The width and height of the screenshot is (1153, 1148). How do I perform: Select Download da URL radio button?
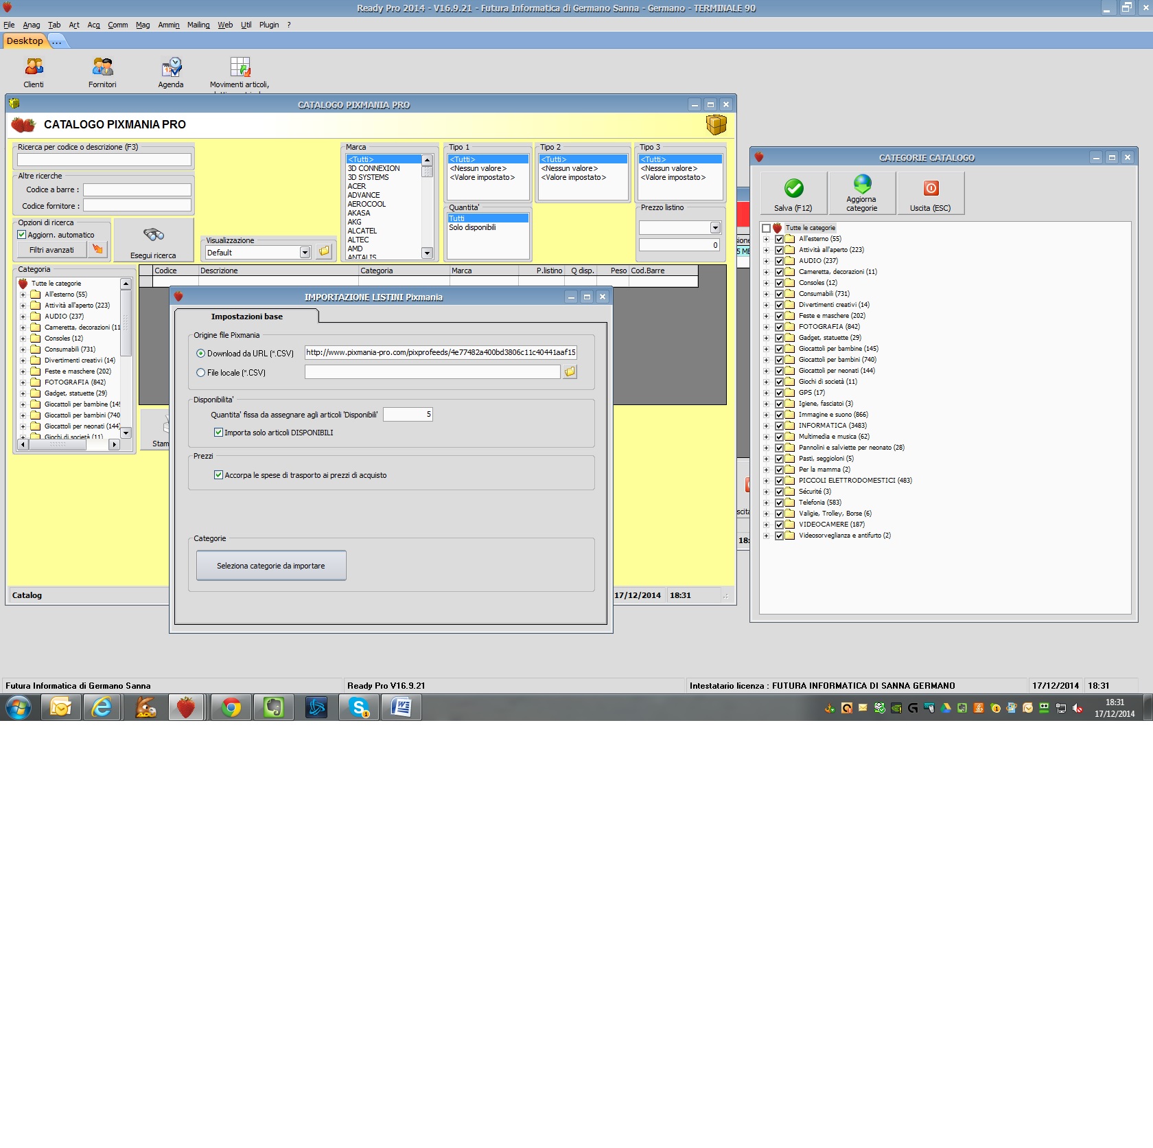click(x=200, y=354)
